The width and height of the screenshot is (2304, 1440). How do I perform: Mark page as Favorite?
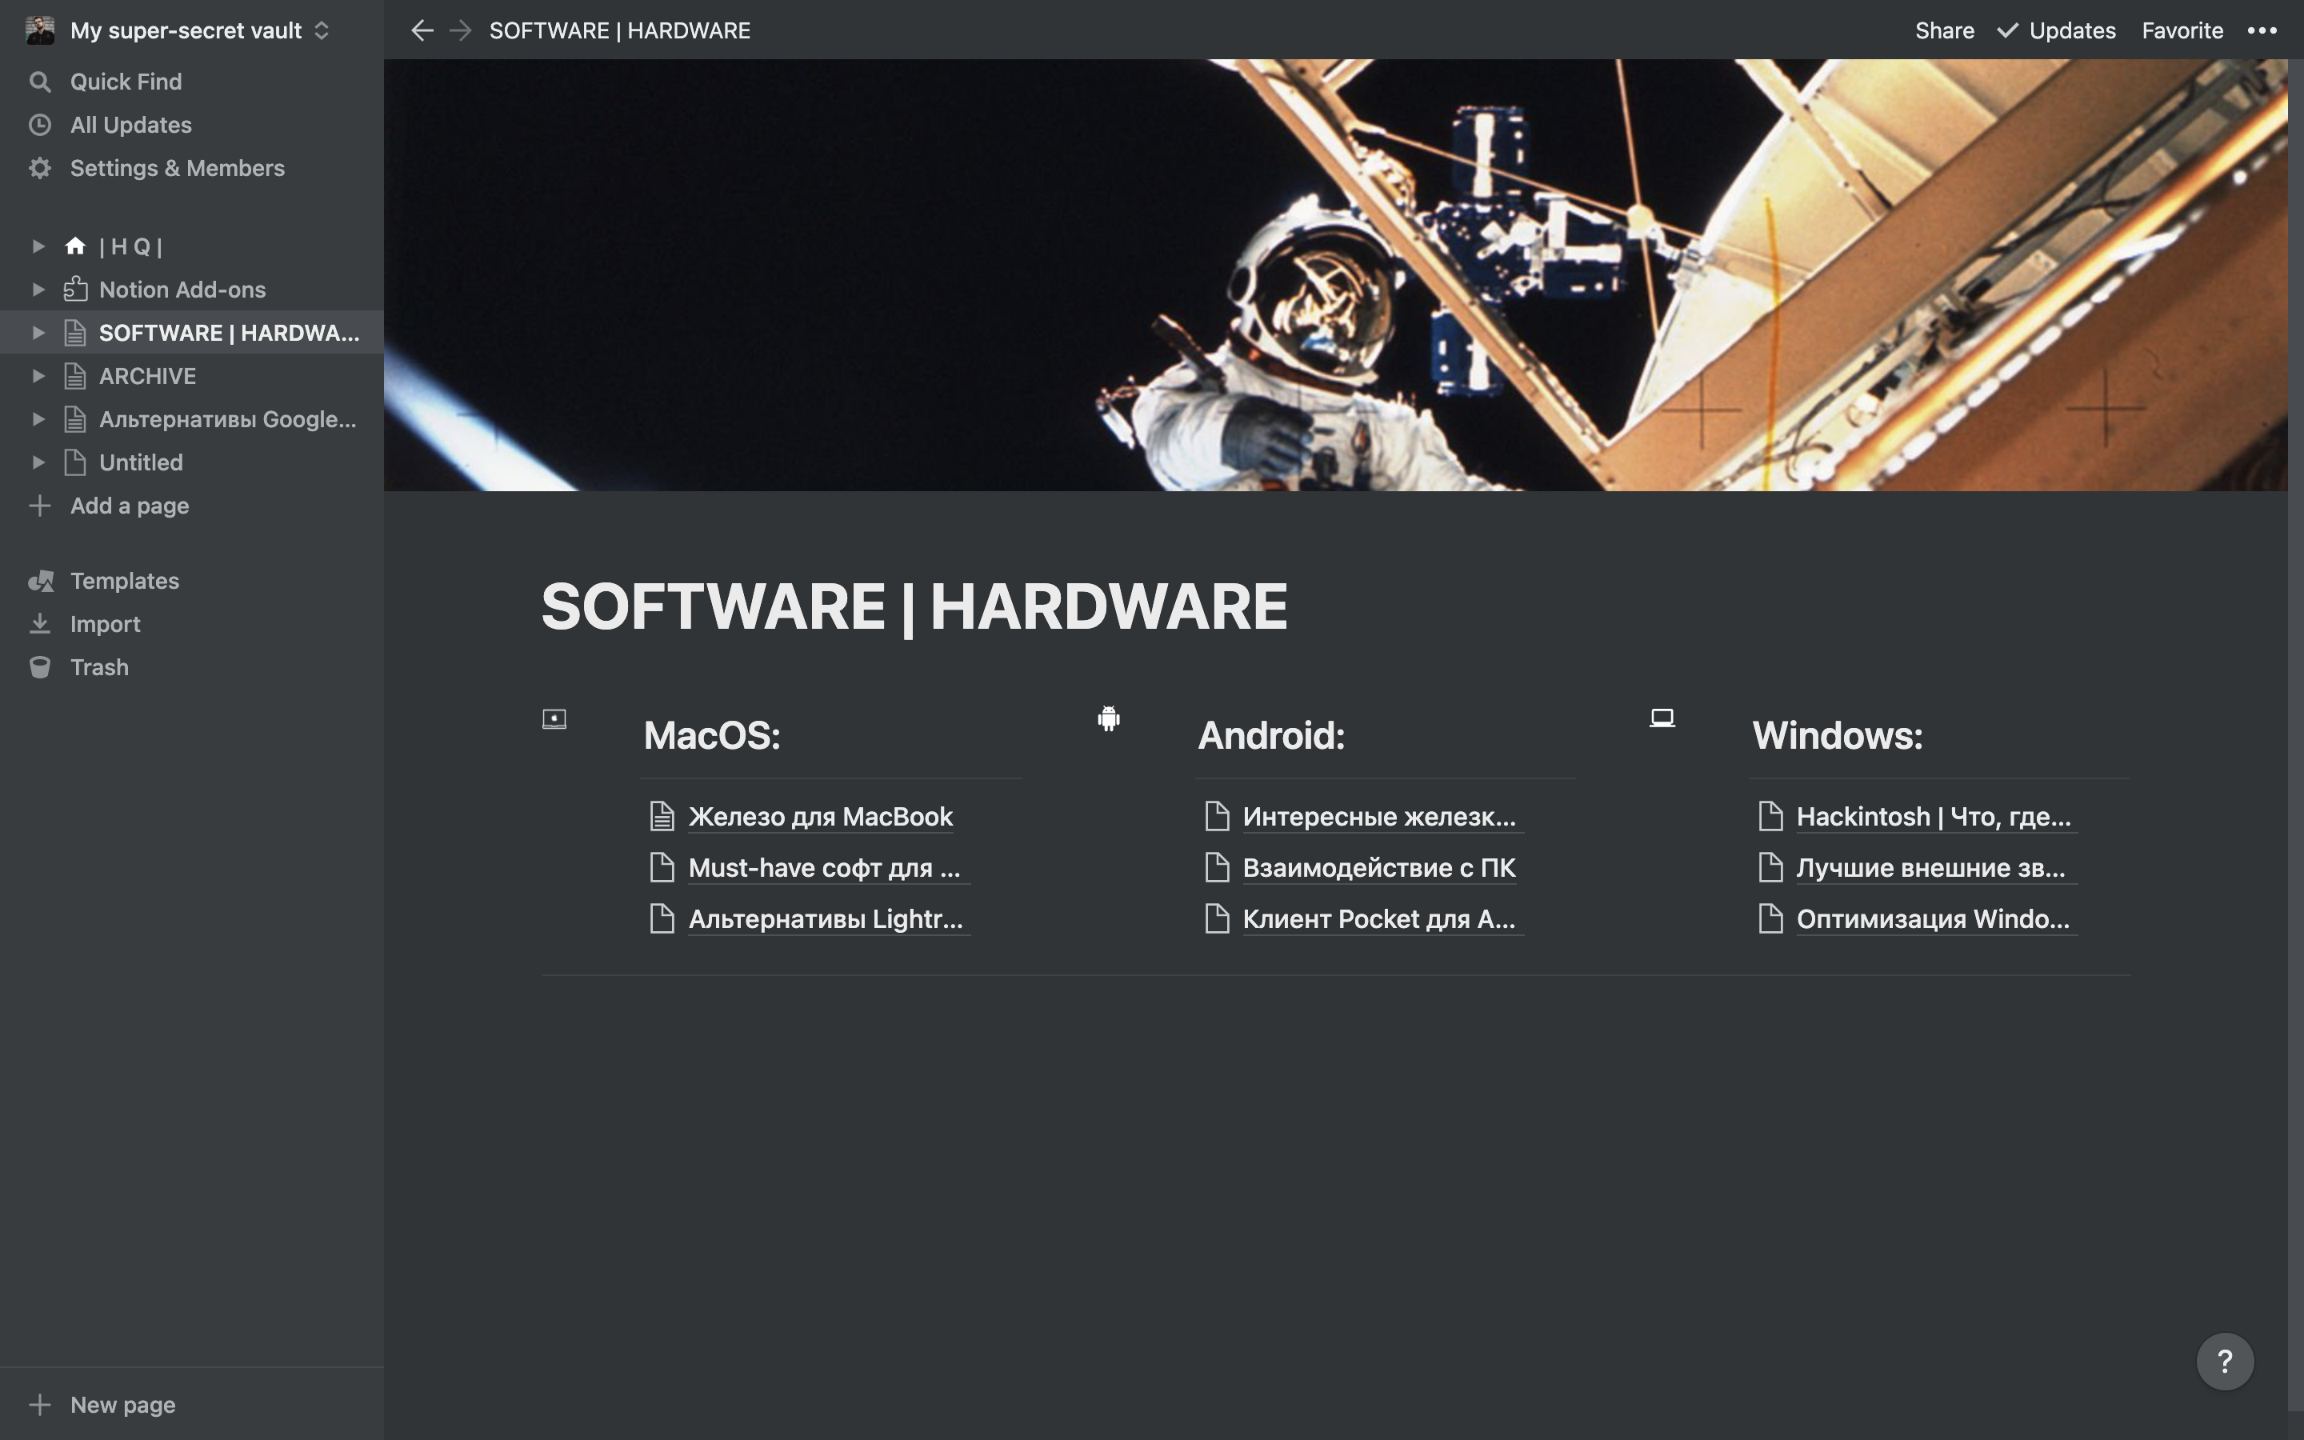coord(2181,30)
